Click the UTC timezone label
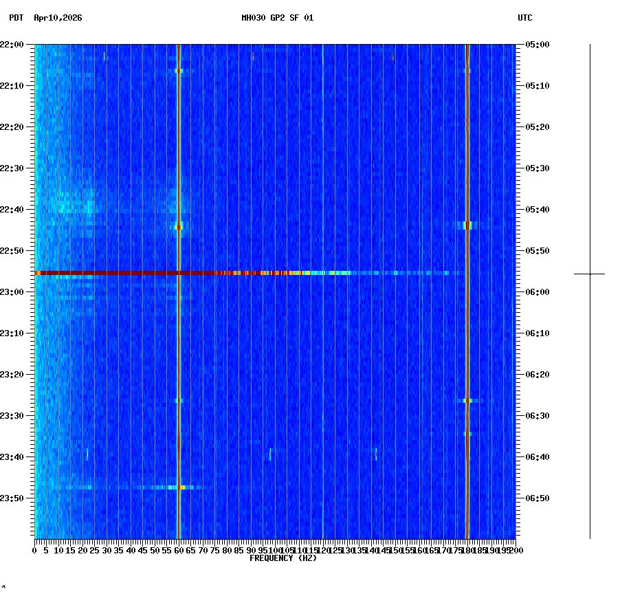Image resolution: width=620 pixels, height=594 pixels. (x=525, y=19)
